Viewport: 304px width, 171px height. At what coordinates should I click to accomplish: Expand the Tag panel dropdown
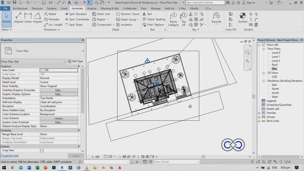(195, 29)
